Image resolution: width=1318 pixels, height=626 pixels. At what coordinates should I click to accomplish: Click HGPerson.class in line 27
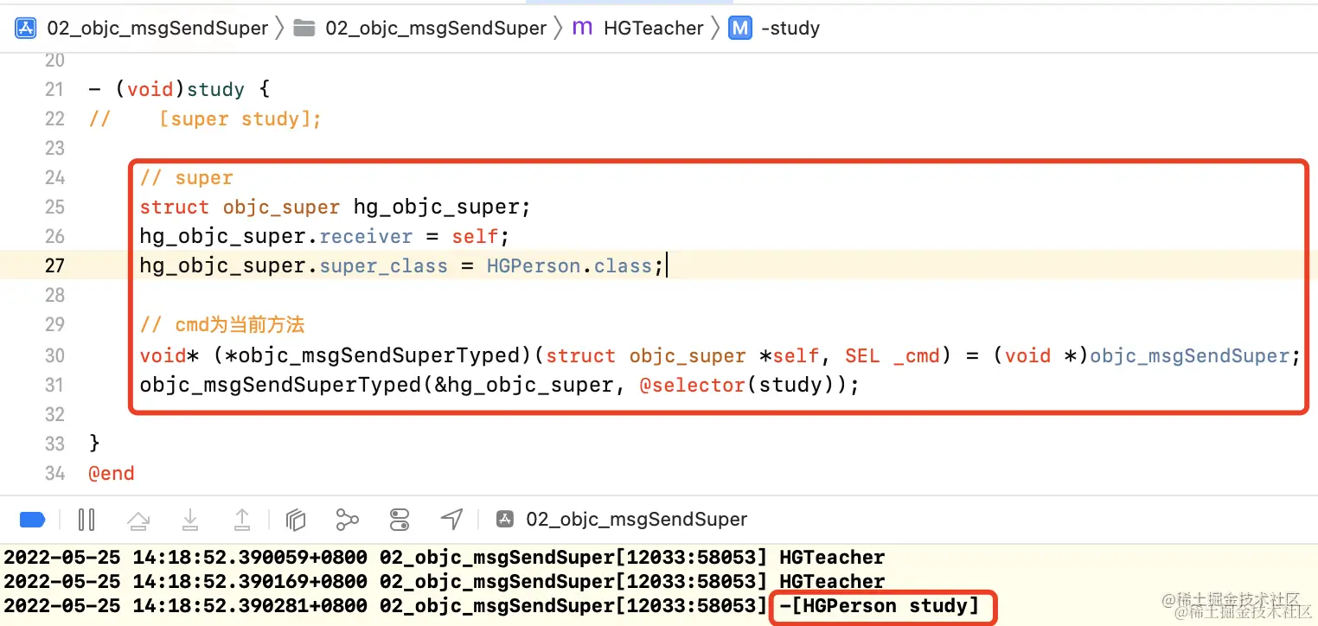point(569,265)
